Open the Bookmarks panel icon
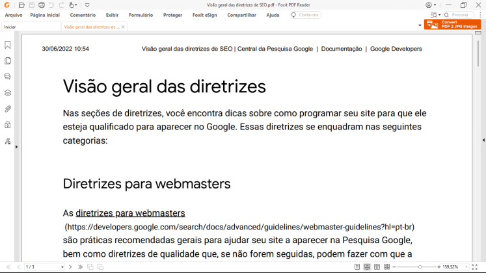 click(x=8, y=45)
